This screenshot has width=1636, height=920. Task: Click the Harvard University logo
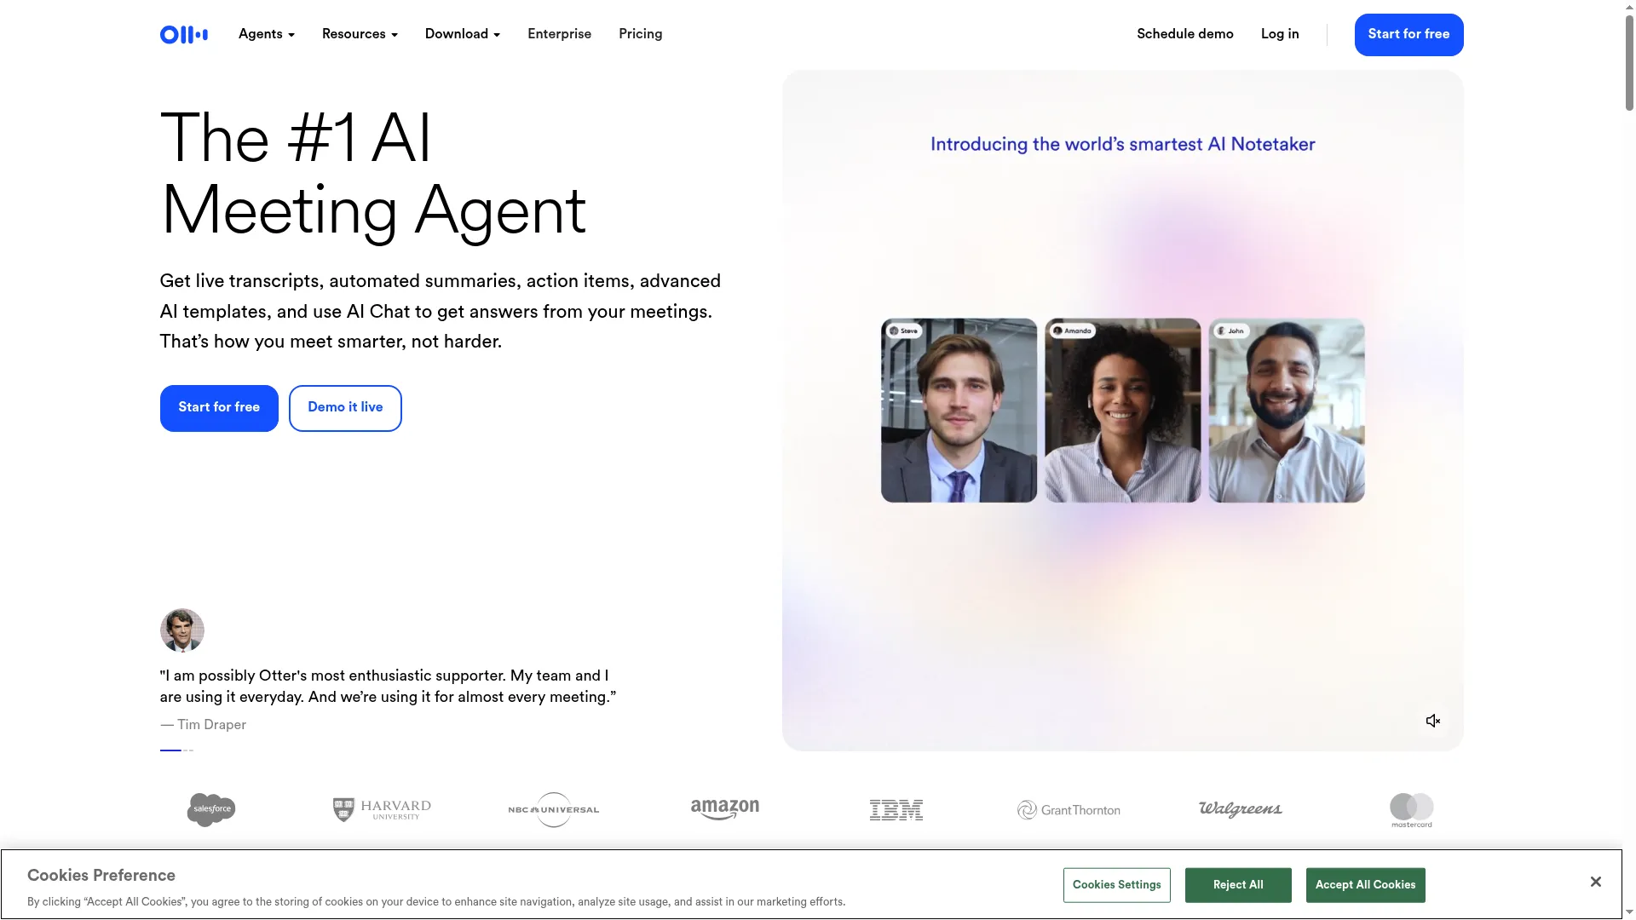[382, 809]
